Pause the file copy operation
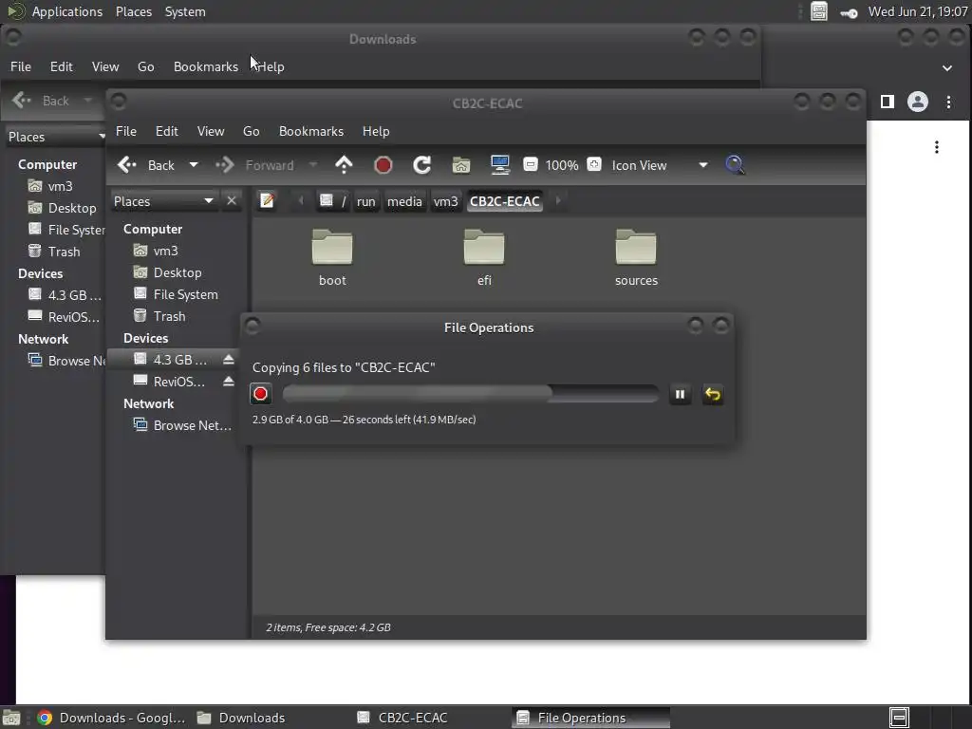972x729 pixels. (680, 394)
